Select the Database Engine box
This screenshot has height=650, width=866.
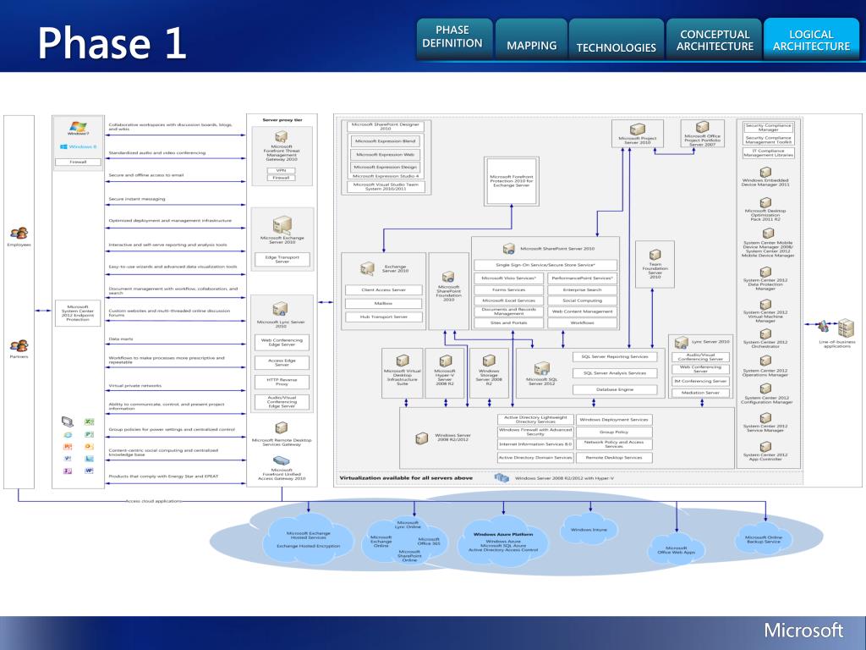[615, 389]
